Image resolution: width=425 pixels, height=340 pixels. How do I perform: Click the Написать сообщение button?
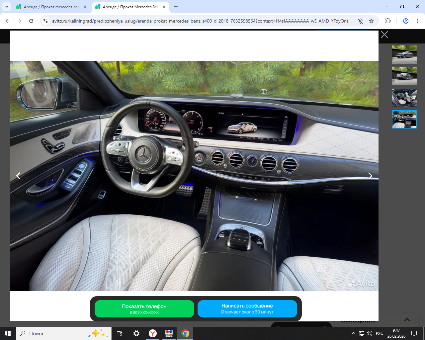[247, 309]
